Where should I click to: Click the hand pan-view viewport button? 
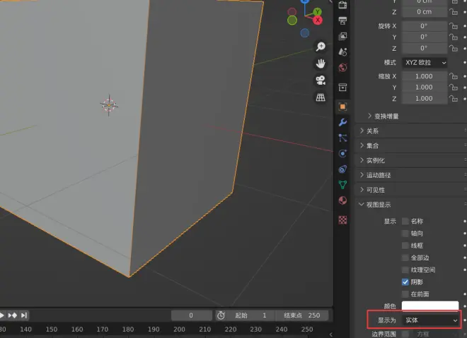coord(321,64)
